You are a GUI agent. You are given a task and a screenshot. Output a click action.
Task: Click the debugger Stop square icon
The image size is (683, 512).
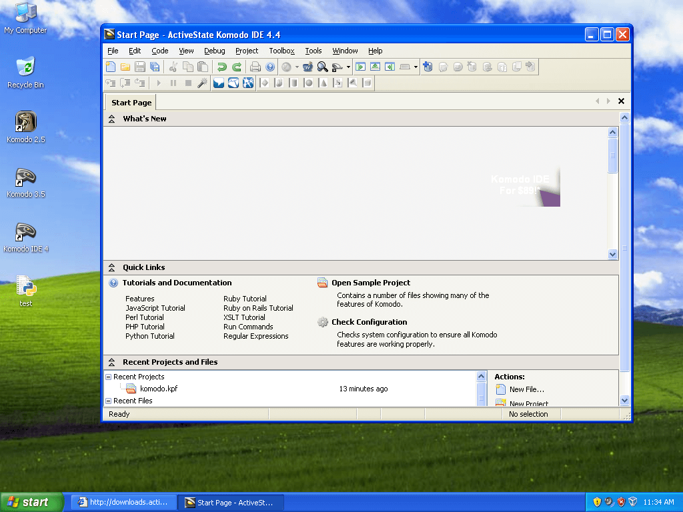coord(188,83)
